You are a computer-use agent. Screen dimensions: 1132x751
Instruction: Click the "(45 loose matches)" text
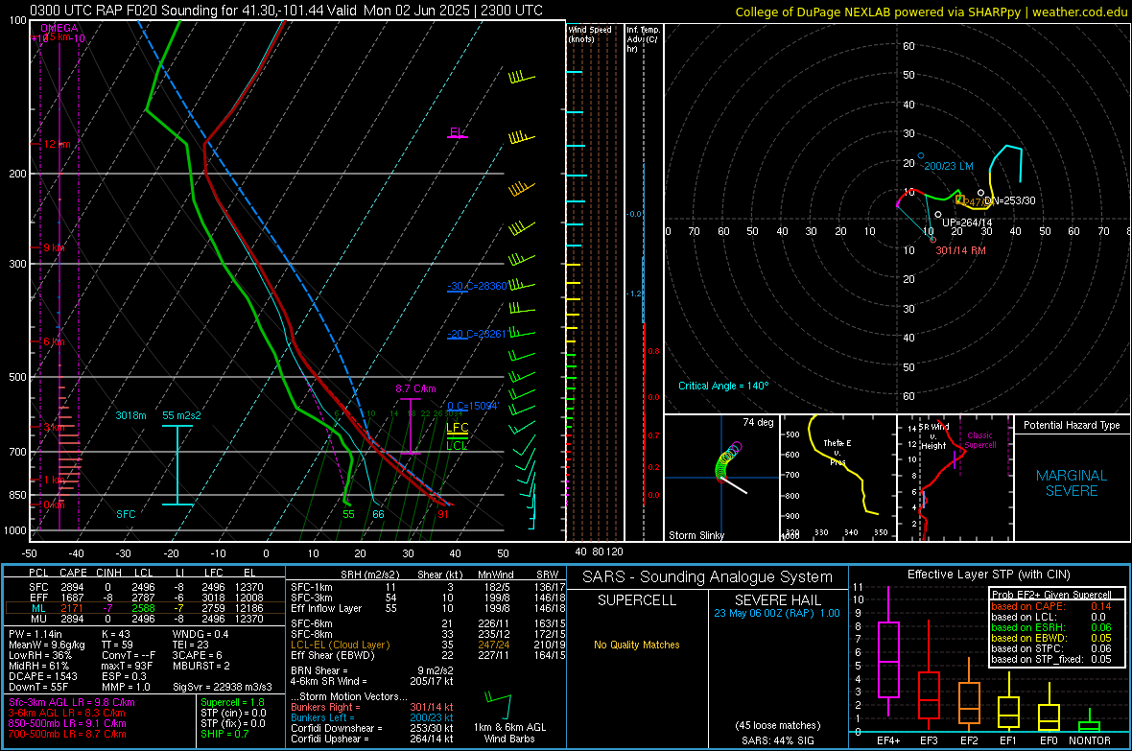pos(778,726)
